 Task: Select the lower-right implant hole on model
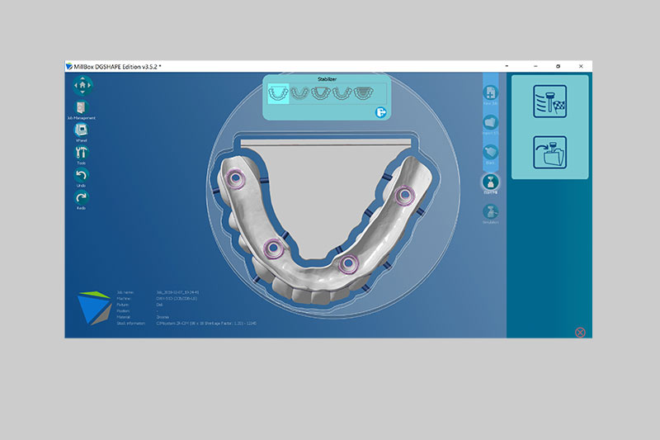pos(348,264)
